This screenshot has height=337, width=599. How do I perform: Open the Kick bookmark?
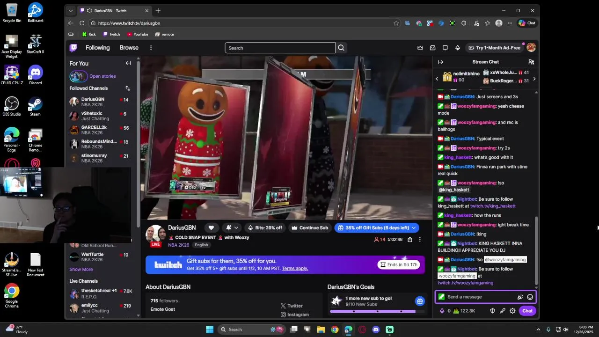pyautogui.click(x=89, y=34)
